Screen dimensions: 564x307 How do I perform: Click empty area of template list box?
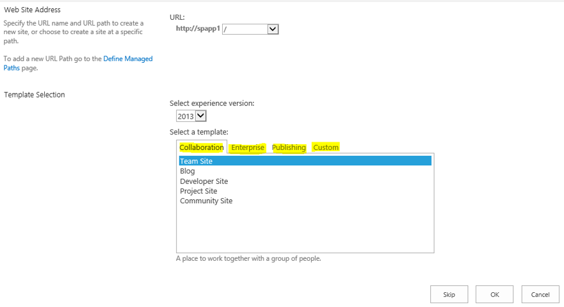(305, 229)
